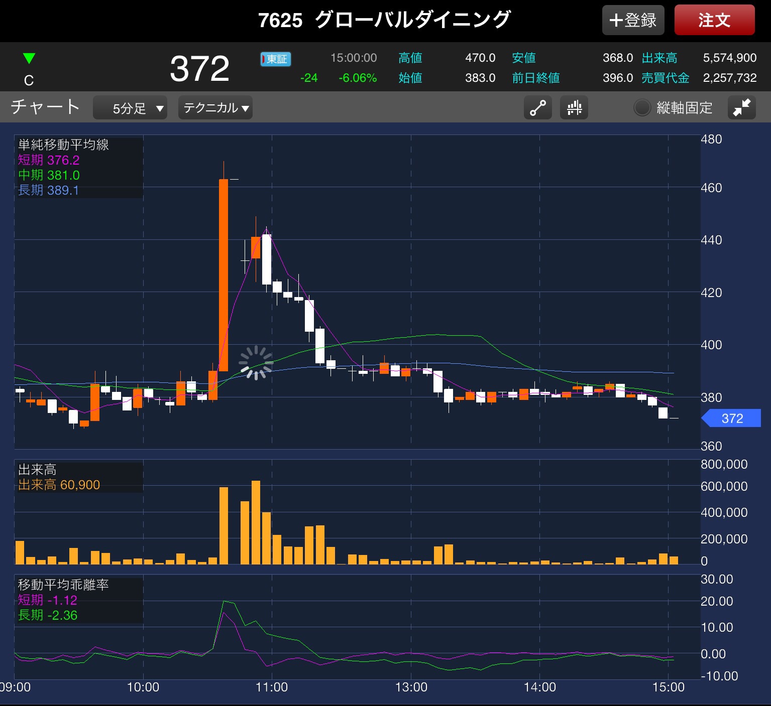Click the volume value 5,574,900

coord(730,58)
